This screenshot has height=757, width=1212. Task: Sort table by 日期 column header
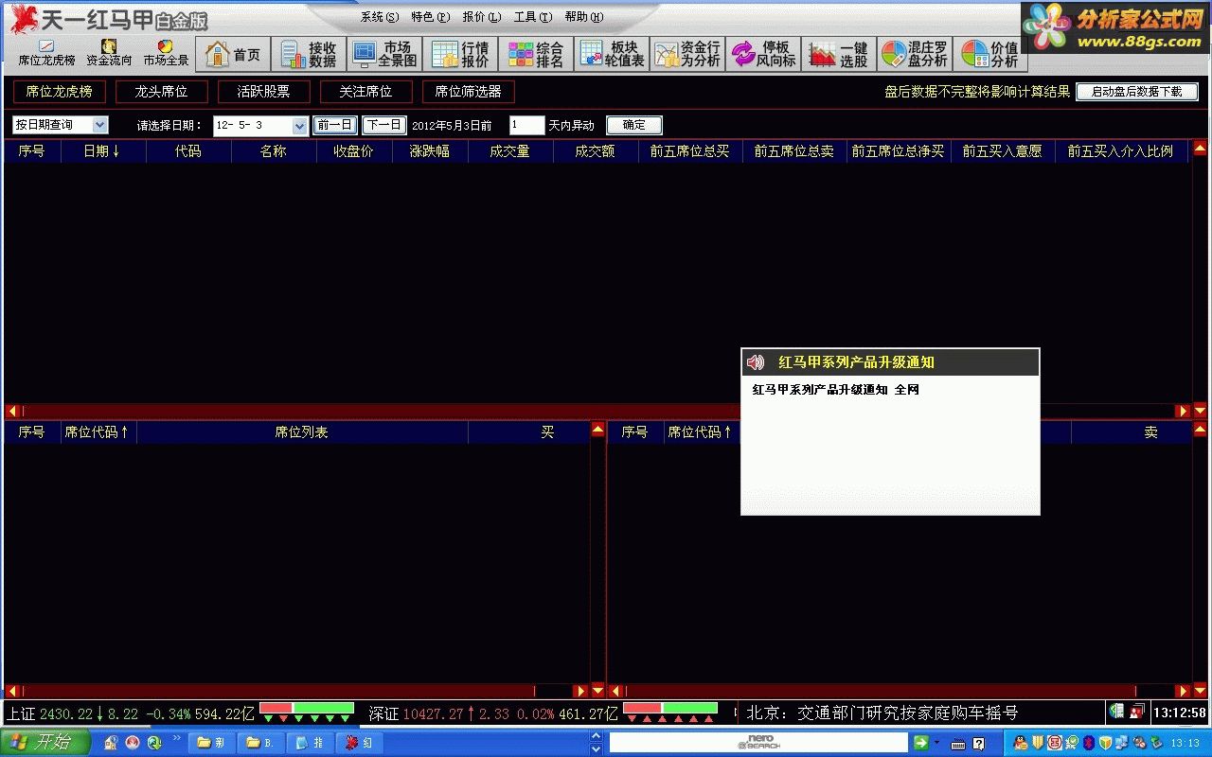pyautogui.click(x=103, y=151)
